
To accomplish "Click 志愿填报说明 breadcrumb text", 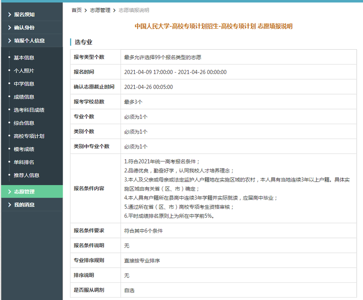I will 134,10.
